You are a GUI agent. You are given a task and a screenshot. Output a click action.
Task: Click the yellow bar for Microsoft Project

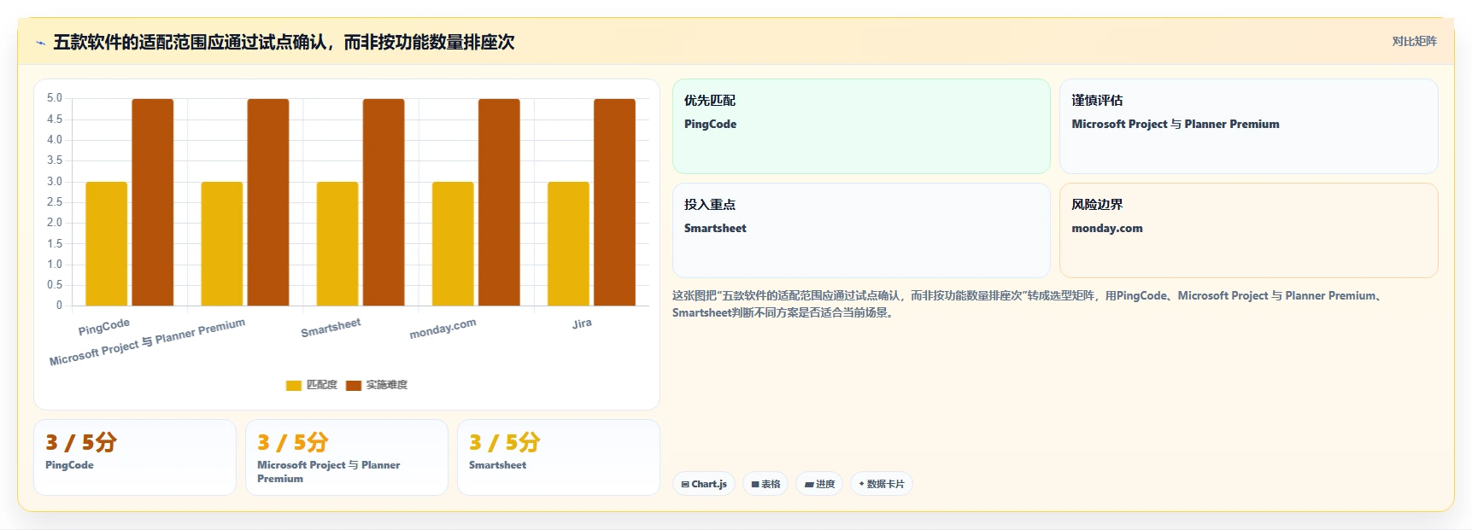222,243
